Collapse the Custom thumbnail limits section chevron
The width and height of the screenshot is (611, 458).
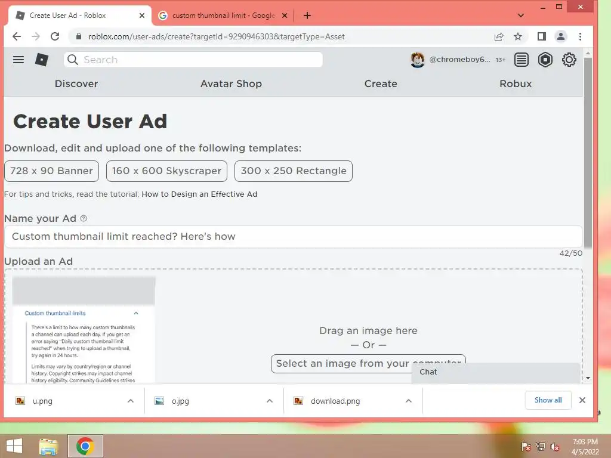click(136, 313)
